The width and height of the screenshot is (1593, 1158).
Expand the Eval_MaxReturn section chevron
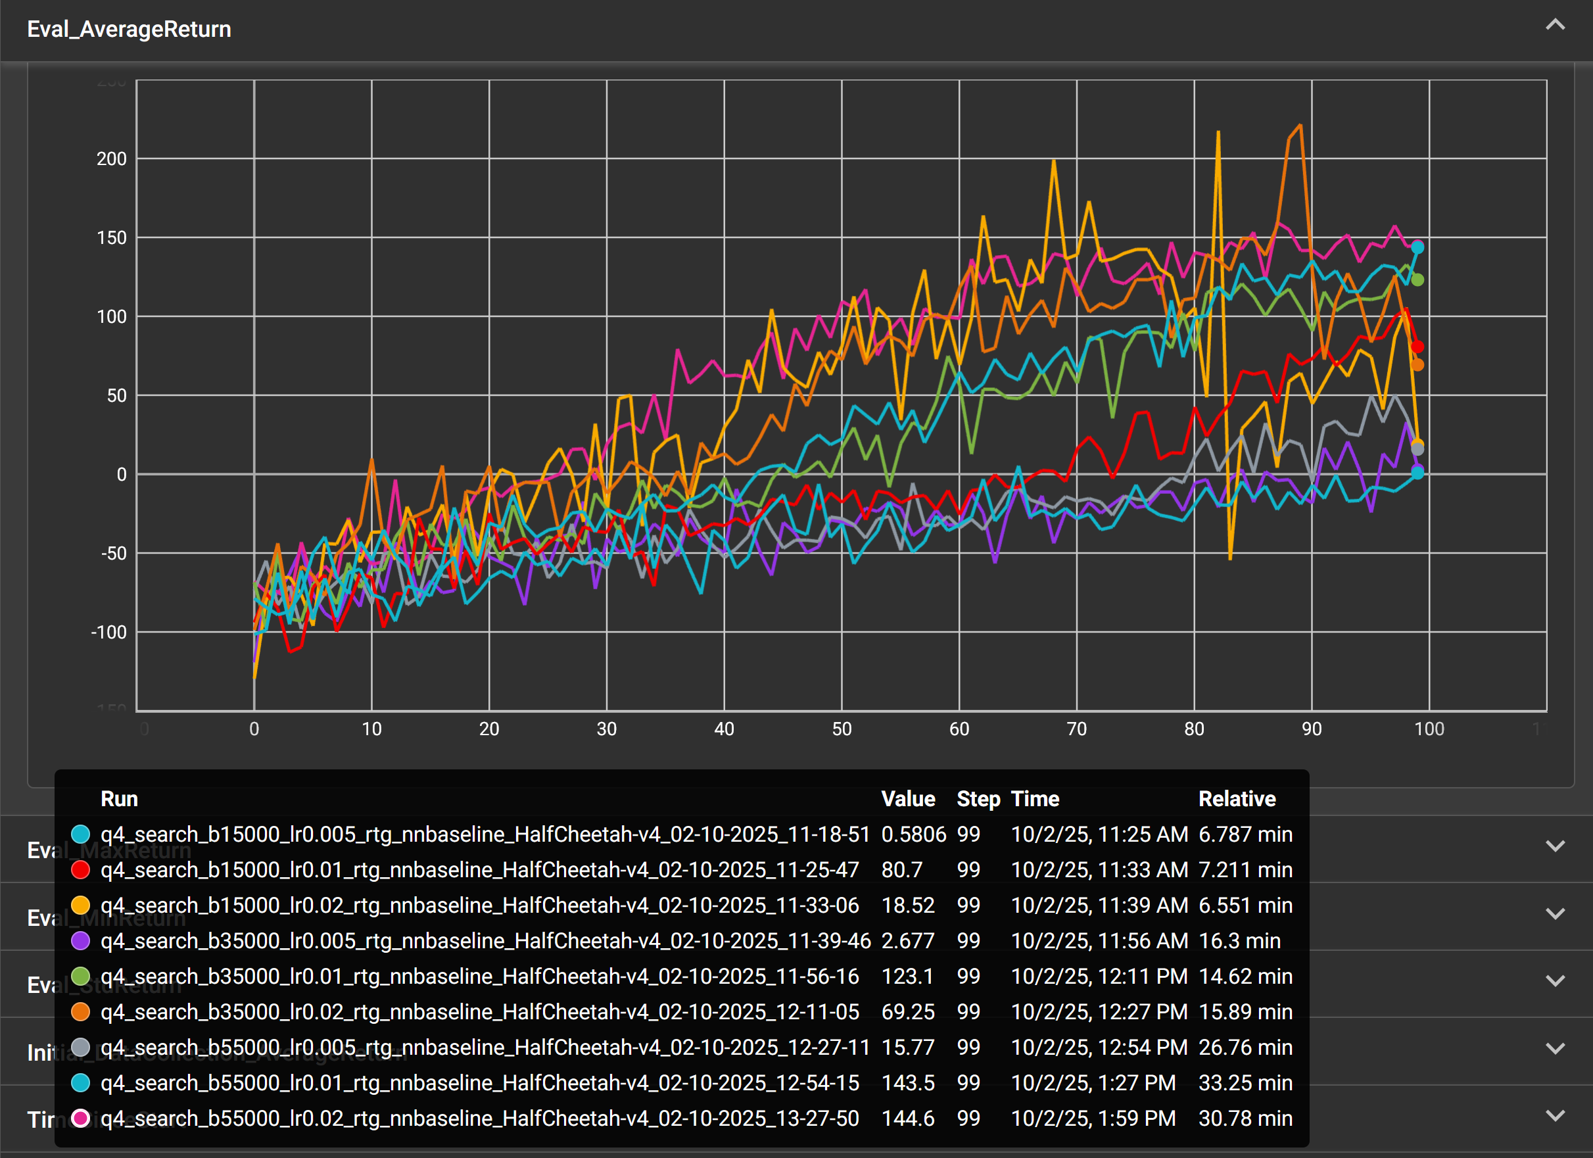(1555, 846)
